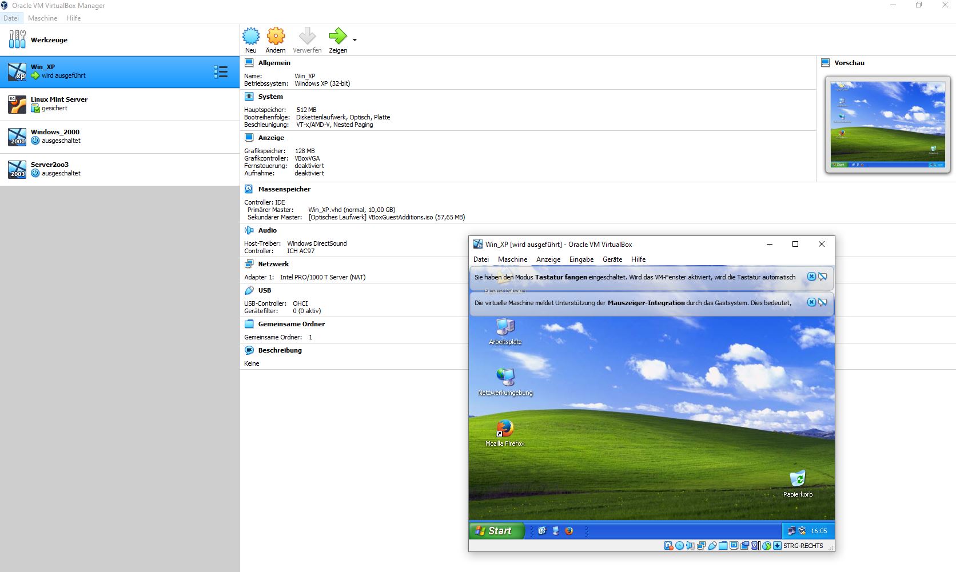
Task: Open Datei menu in the Win_XP window
Action: tap(481, 259)
